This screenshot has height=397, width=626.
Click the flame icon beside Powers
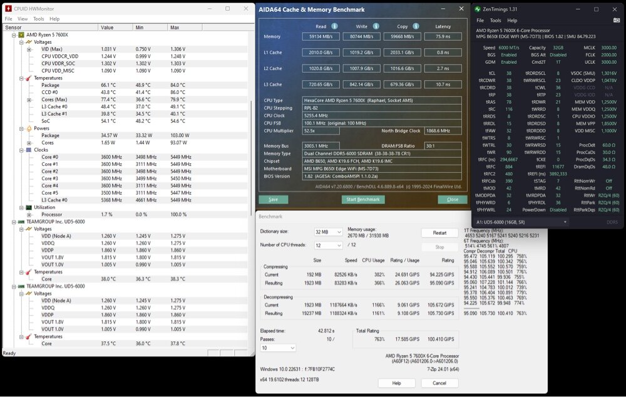(x=29, y=128)
